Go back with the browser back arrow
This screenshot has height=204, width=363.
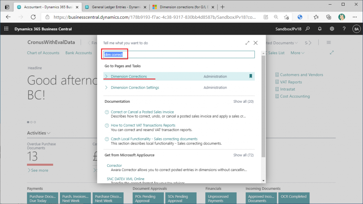click(x=9, y=17)
